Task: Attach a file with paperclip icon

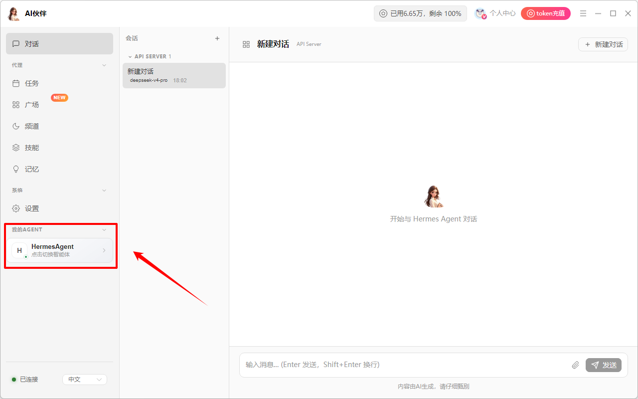Action: [x=575, y=365]
